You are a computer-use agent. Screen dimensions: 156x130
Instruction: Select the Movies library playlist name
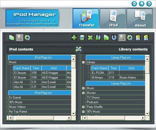pyautogui.click(x=91, y=93)
